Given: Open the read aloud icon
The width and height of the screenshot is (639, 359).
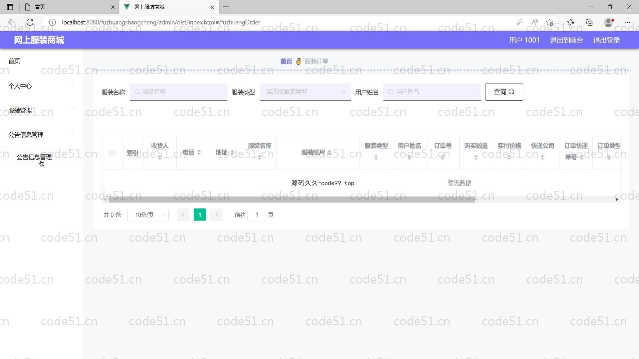Looking at the screenshot, I should [534, 22].
